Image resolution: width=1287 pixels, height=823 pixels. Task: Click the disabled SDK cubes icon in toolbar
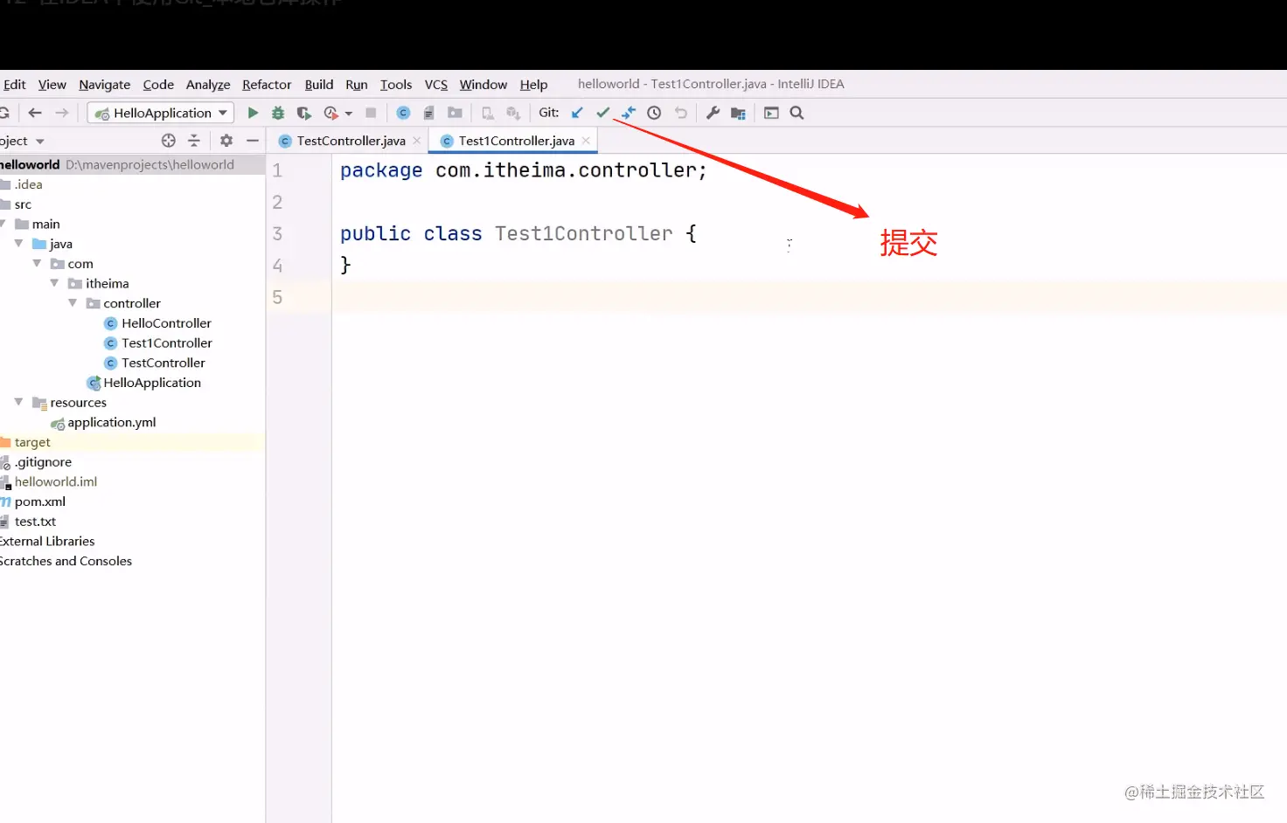coord(513,113)
